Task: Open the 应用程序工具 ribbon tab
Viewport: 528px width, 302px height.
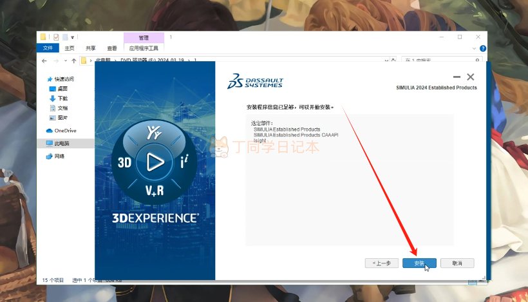Action: [x=143, y=48]
